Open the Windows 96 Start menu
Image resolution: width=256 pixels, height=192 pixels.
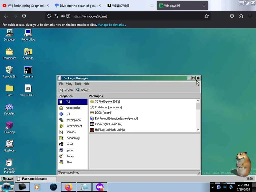coord(7,179)
